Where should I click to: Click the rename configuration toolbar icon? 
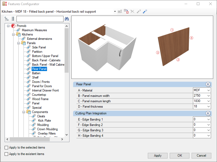120,11
